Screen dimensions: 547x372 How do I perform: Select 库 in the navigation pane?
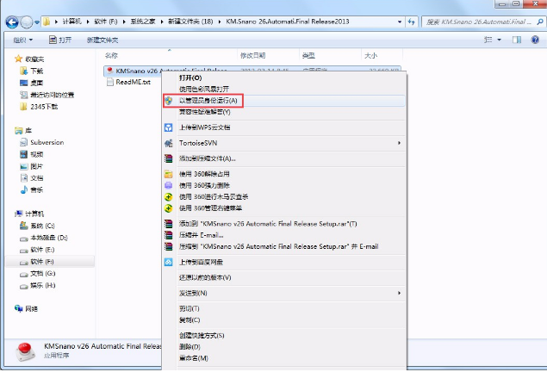coord(28,130)
